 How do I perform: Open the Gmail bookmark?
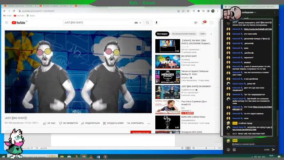point(7,16)
